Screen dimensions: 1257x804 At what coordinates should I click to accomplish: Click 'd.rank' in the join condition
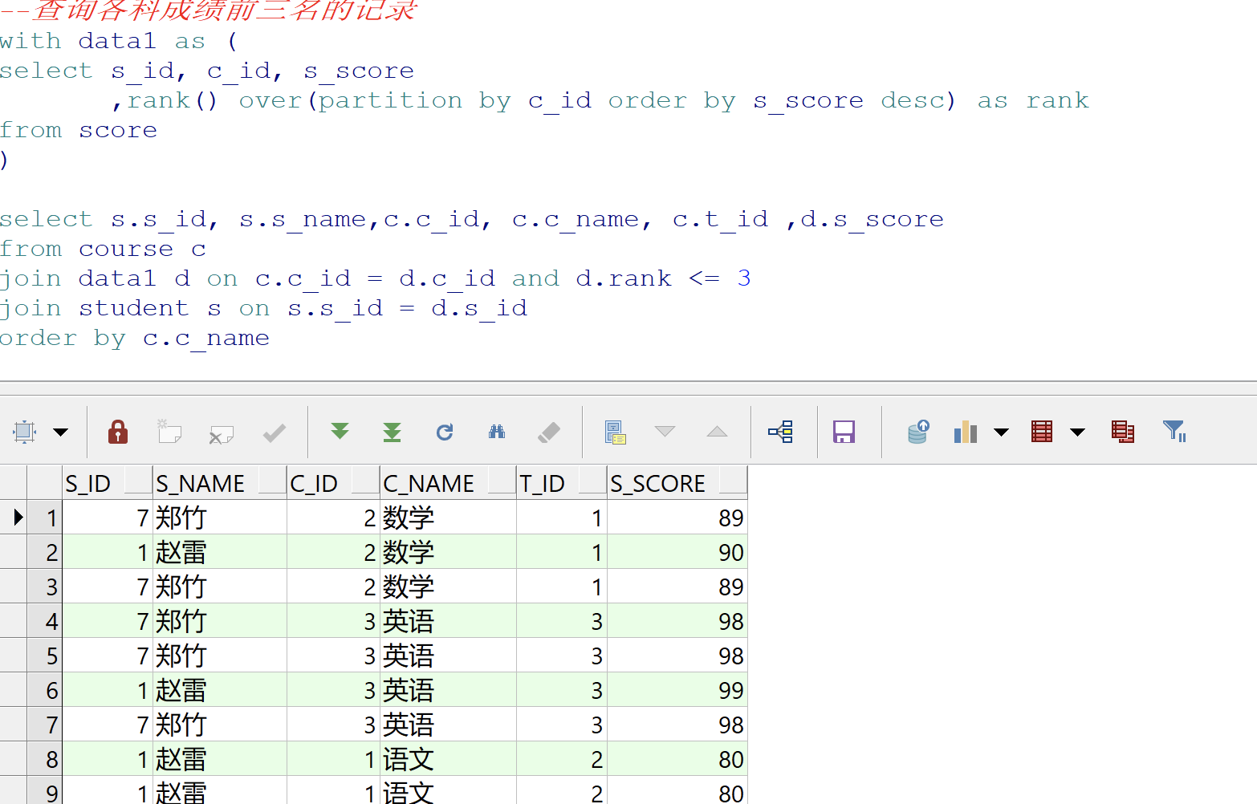pyautogui.click(x=624, y=278)
